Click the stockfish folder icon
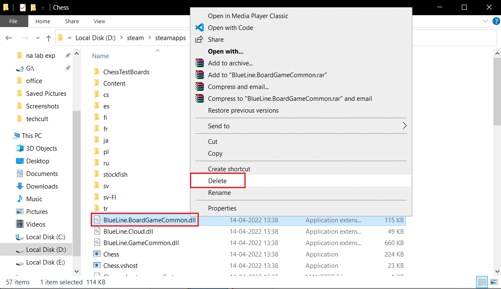Viewport: 501px width, 289px height. 97,174
